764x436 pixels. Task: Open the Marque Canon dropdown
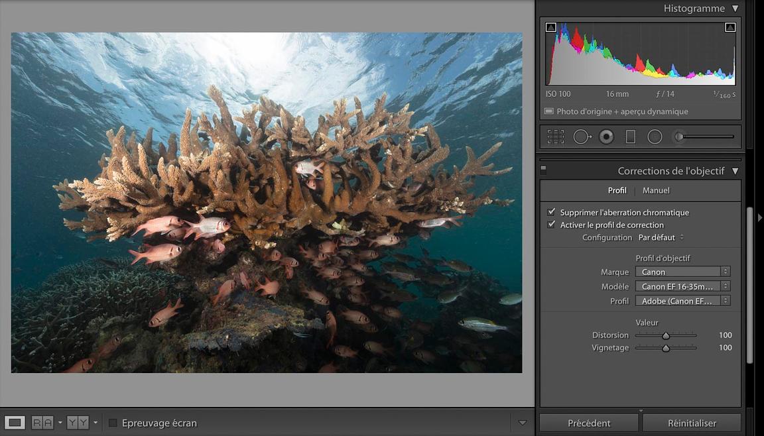pyautogui.click(x=682, y=272)
